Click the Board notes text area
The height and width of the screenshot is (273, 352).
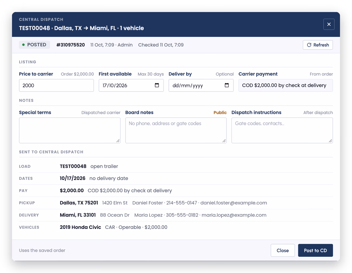(176, 130)
